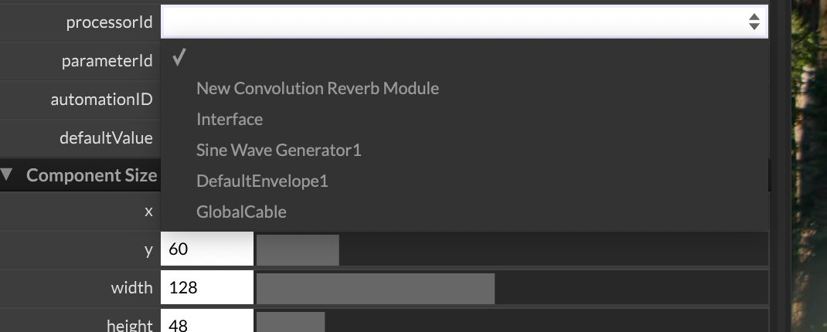The image size is (827, 332).
Task: Select DefaultEnvelope1 from the dropdown
Action: pyautogui.click(x=262, y=181)
